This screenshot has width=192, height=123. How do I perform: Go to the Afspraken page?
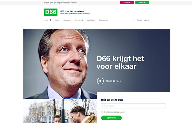[x=67, y=20]
